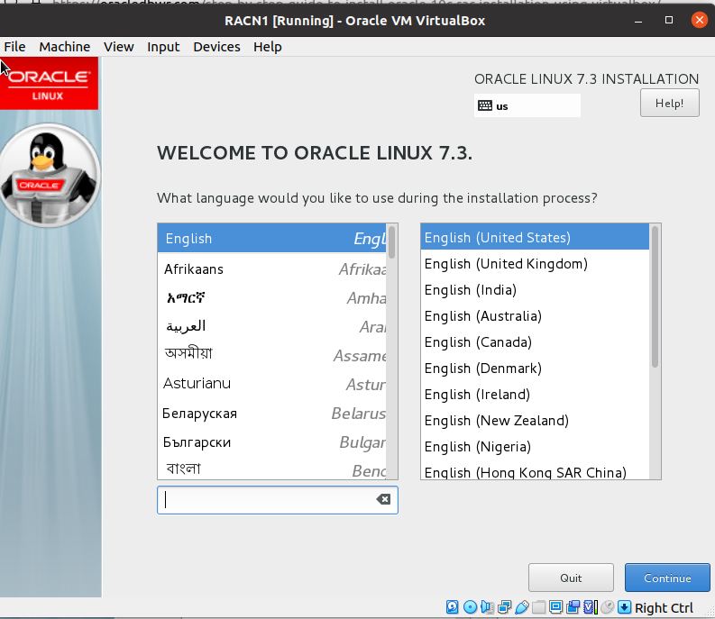Click the keyboard capture arrow icon
The width and height of the screenshot is (715, 619).
(624, 607)
